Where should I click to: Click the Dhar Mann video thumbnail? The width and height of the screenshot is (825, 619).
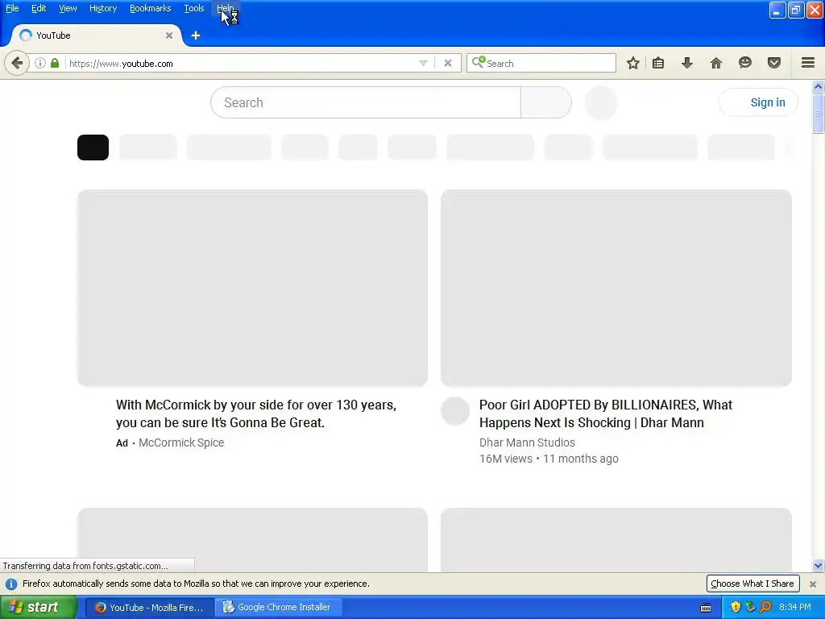coord(616,288)
